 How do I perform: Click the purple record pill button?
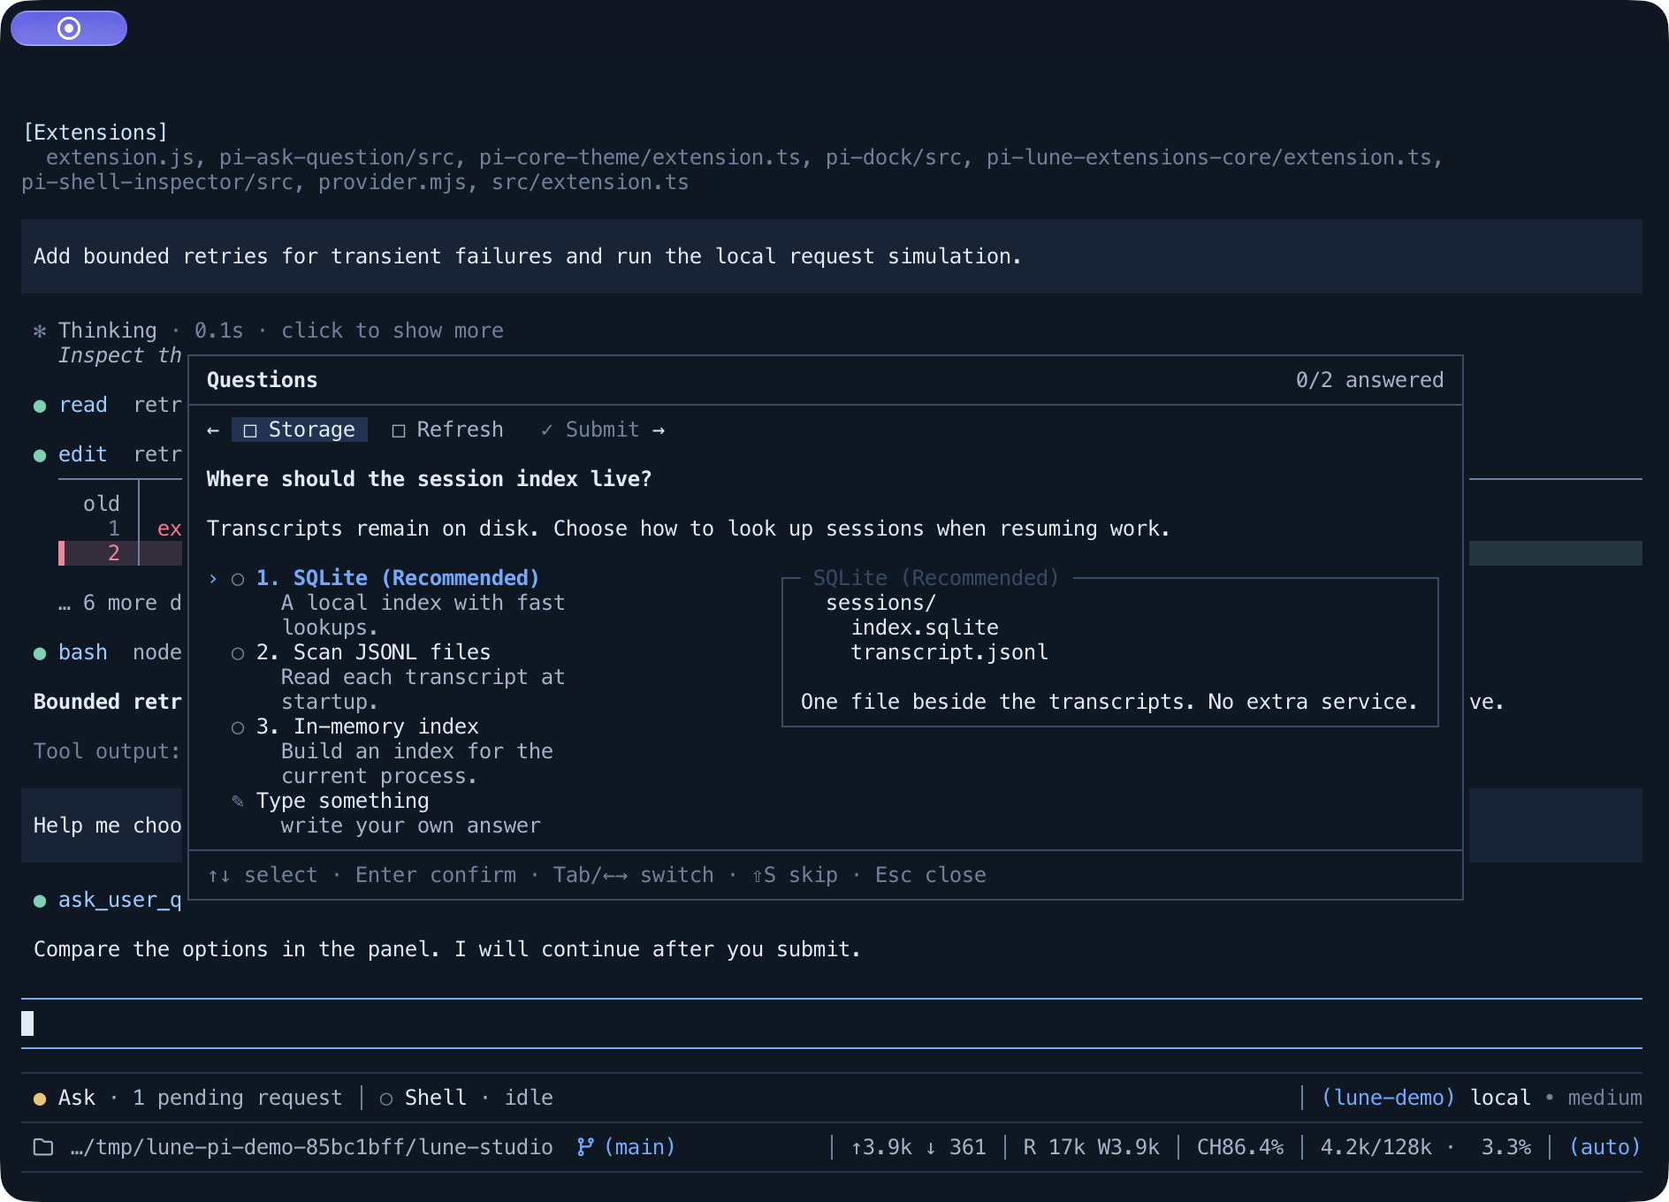pos(69,28)
